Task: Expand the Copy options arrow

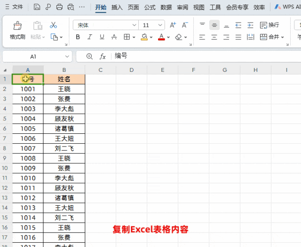Action: [61, 37]
